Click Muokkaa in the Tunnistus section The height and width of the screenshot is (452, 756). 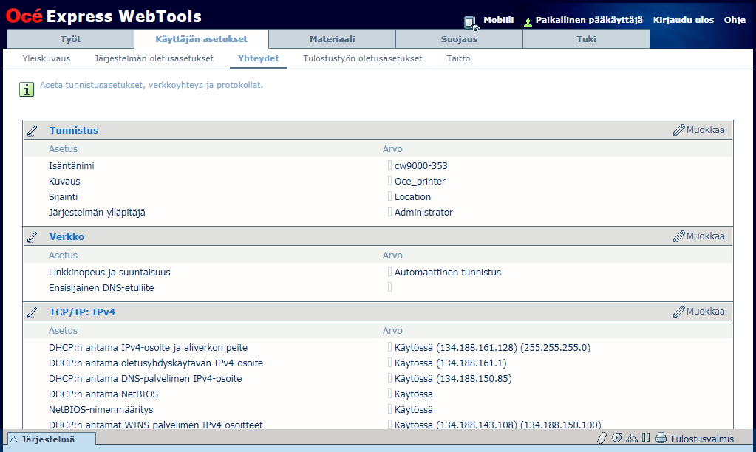tap(699, 130)
